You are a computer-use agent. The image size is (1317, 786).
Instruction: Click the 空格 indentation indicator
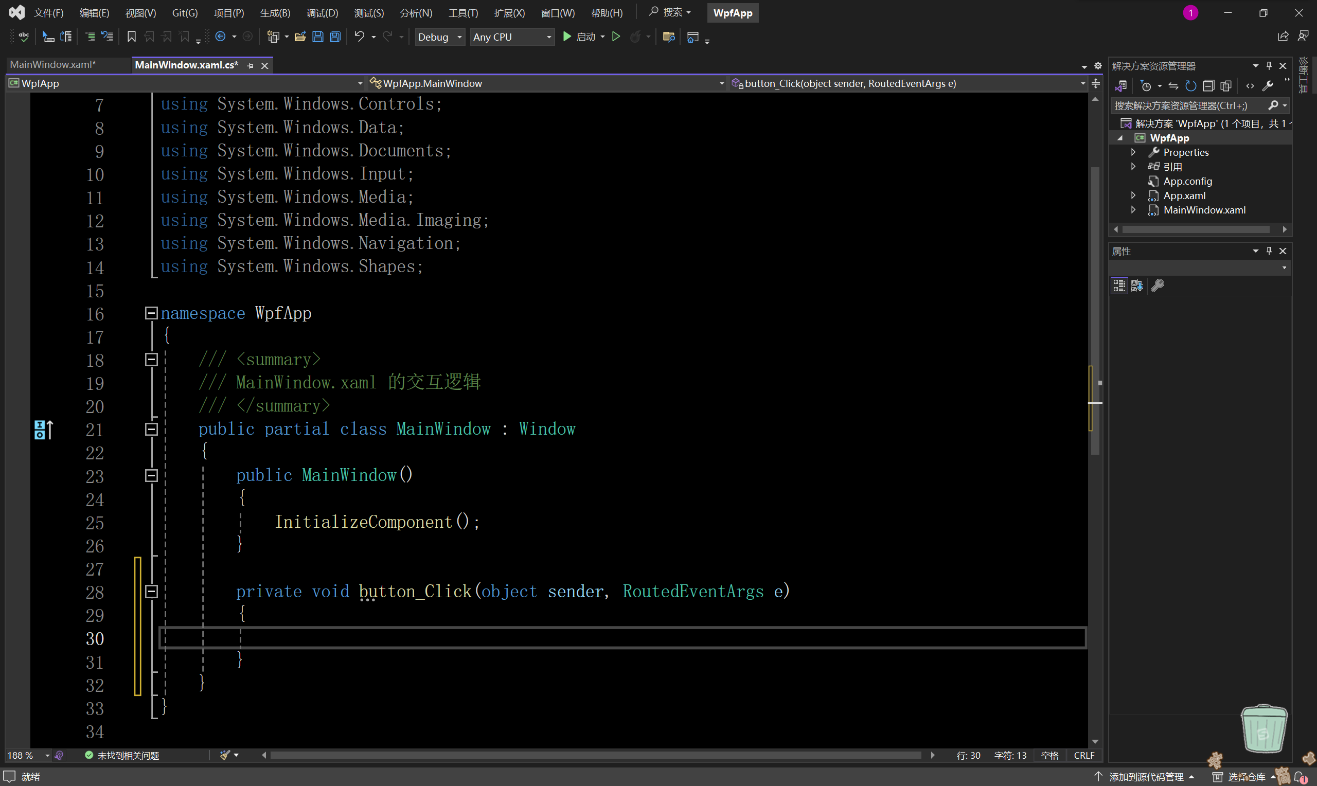click(x=1049, y=755)
